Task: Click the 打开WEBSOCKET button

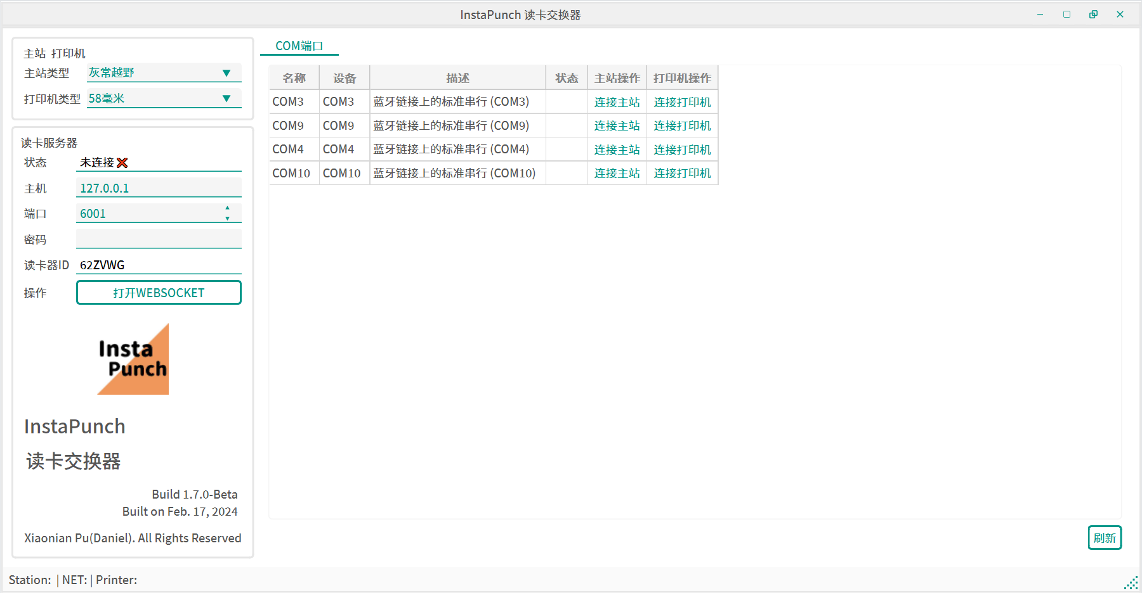Action: pos(159,293)
